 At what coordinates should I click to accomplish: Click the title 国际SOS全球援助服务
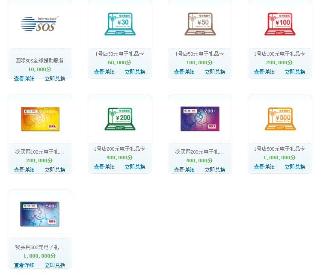[x=40, y=61]
